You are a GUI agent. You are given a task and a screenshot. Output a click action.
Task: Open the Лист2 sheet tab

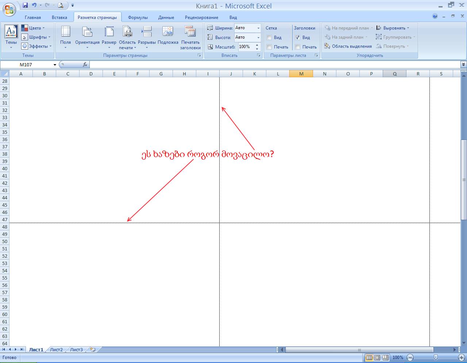pos(57,350)
